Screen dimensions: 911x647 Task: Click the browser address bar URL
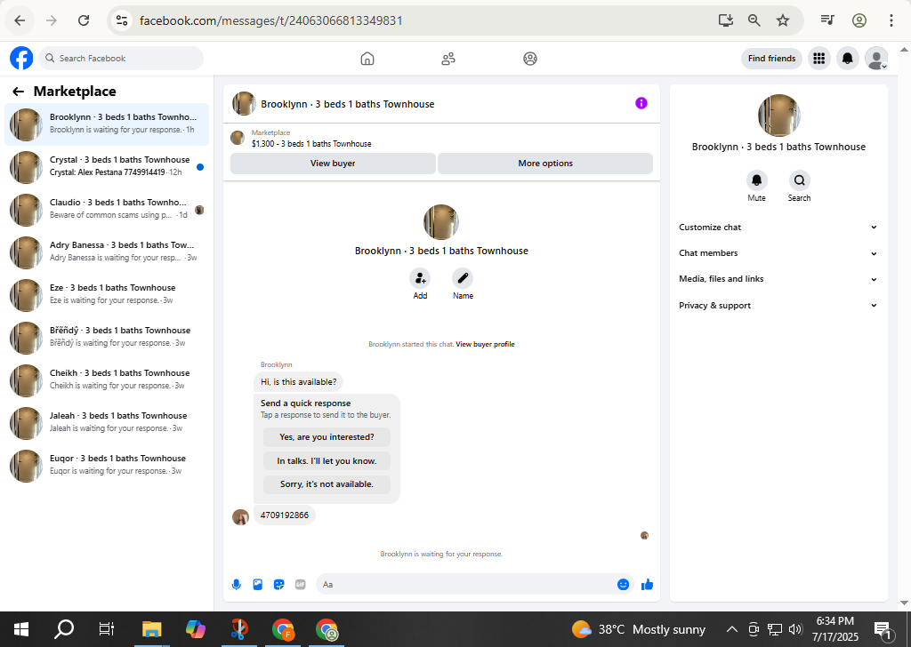(270, 20)
